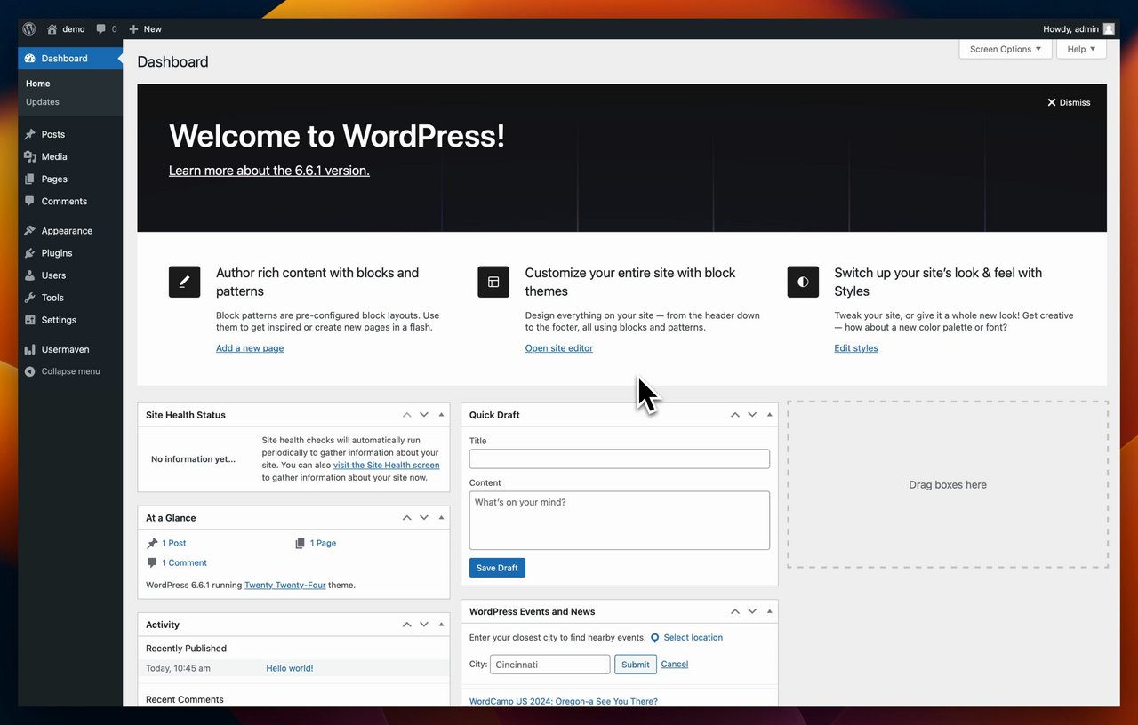The image size is (1138, 725).
Task: Move Quick Draft box down
Action: coord(752,415)
